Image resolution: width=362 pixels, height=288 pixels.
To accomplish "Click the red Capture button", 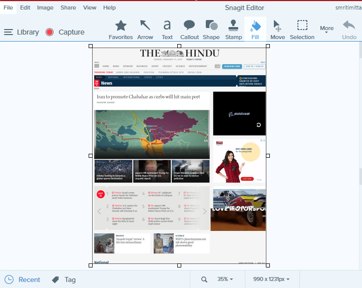I will [65, 32].
